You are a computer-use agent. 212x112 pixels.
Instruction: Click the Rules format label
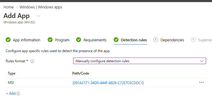15,61
